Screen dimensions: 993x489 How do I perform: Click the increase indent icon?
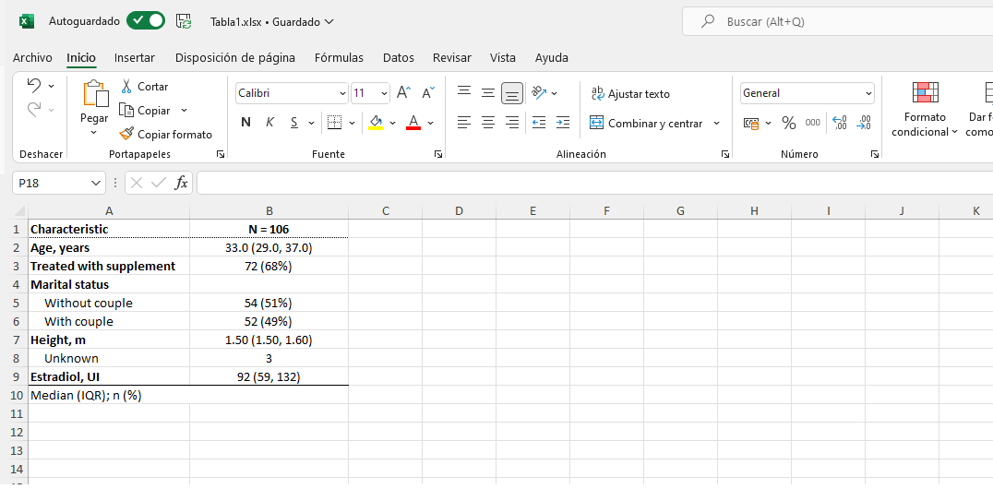(563, 123)
